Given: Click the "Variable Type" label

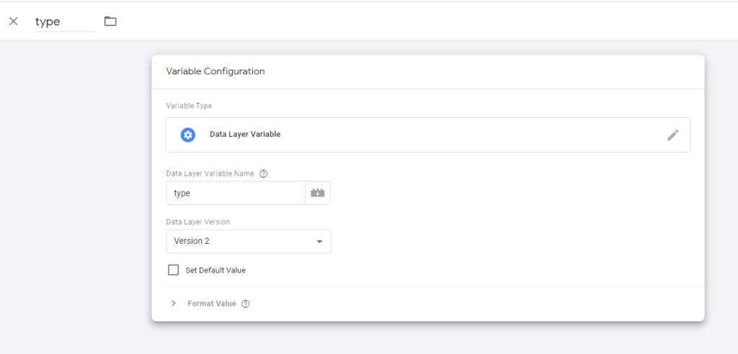Looking at the screenshot, I should [x=189, y=106].
